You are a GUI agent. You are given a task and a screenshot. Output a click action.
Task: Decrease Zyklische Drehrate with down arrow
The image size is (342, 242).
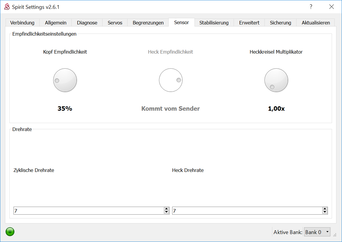pos(166,212)
